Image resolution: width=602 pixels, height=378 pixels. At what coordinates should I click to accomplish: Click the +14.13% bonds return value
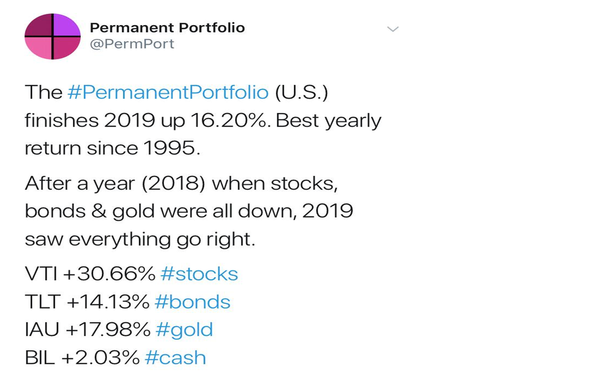click(x=108, y=302)
